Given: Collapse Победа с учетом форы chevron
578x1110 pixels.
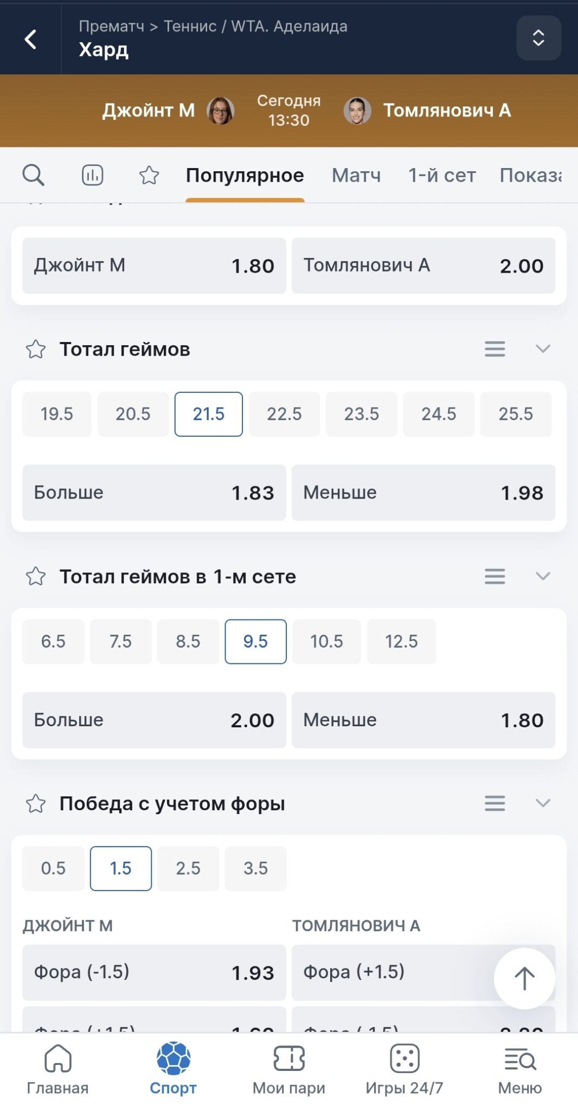Looking at the screenshot, I should [543, 803].
